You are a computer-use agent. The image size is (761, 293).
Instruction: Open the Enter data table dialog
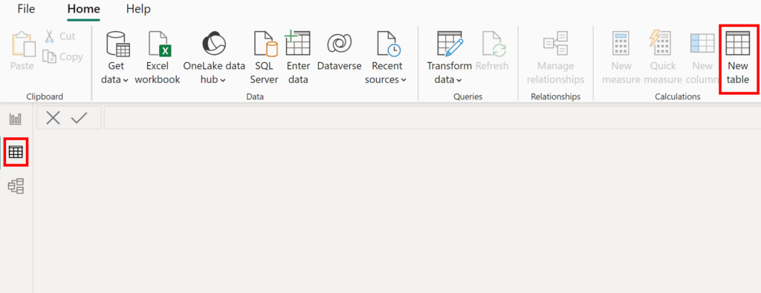pyautogui.click(x=298, y=58)
